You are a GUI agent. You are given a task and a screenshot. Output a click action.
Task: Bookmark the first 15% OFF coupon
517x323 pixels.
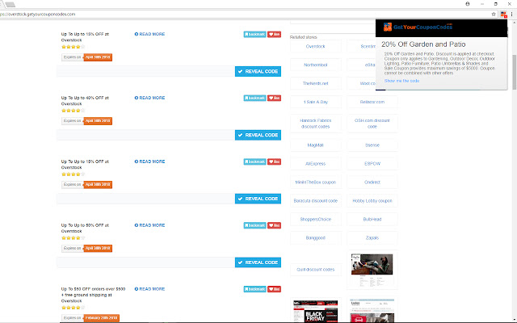pos(255,34)
